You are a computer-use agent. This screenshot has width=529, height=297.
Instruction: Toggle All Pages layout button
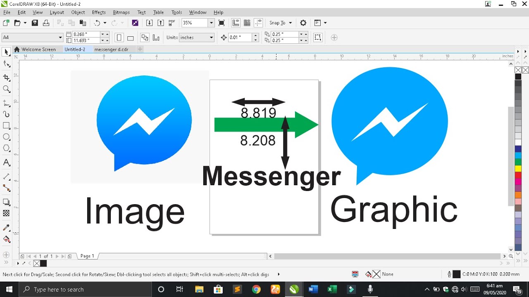pyautogui.click(x=145, y=38)
